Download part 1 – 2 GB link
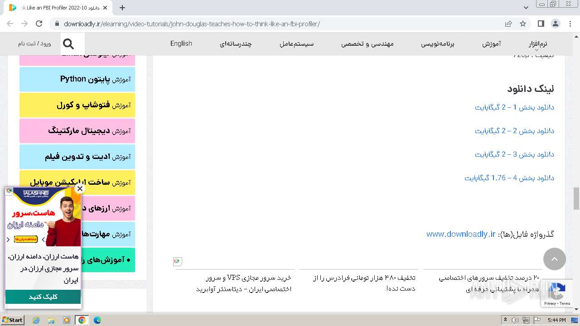This screenshot has height=326, width=580. [514, 107]
